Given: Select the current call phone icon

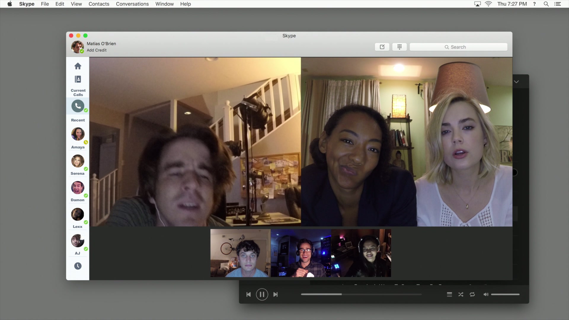Looking at the screenshot, I should (78, 106).
